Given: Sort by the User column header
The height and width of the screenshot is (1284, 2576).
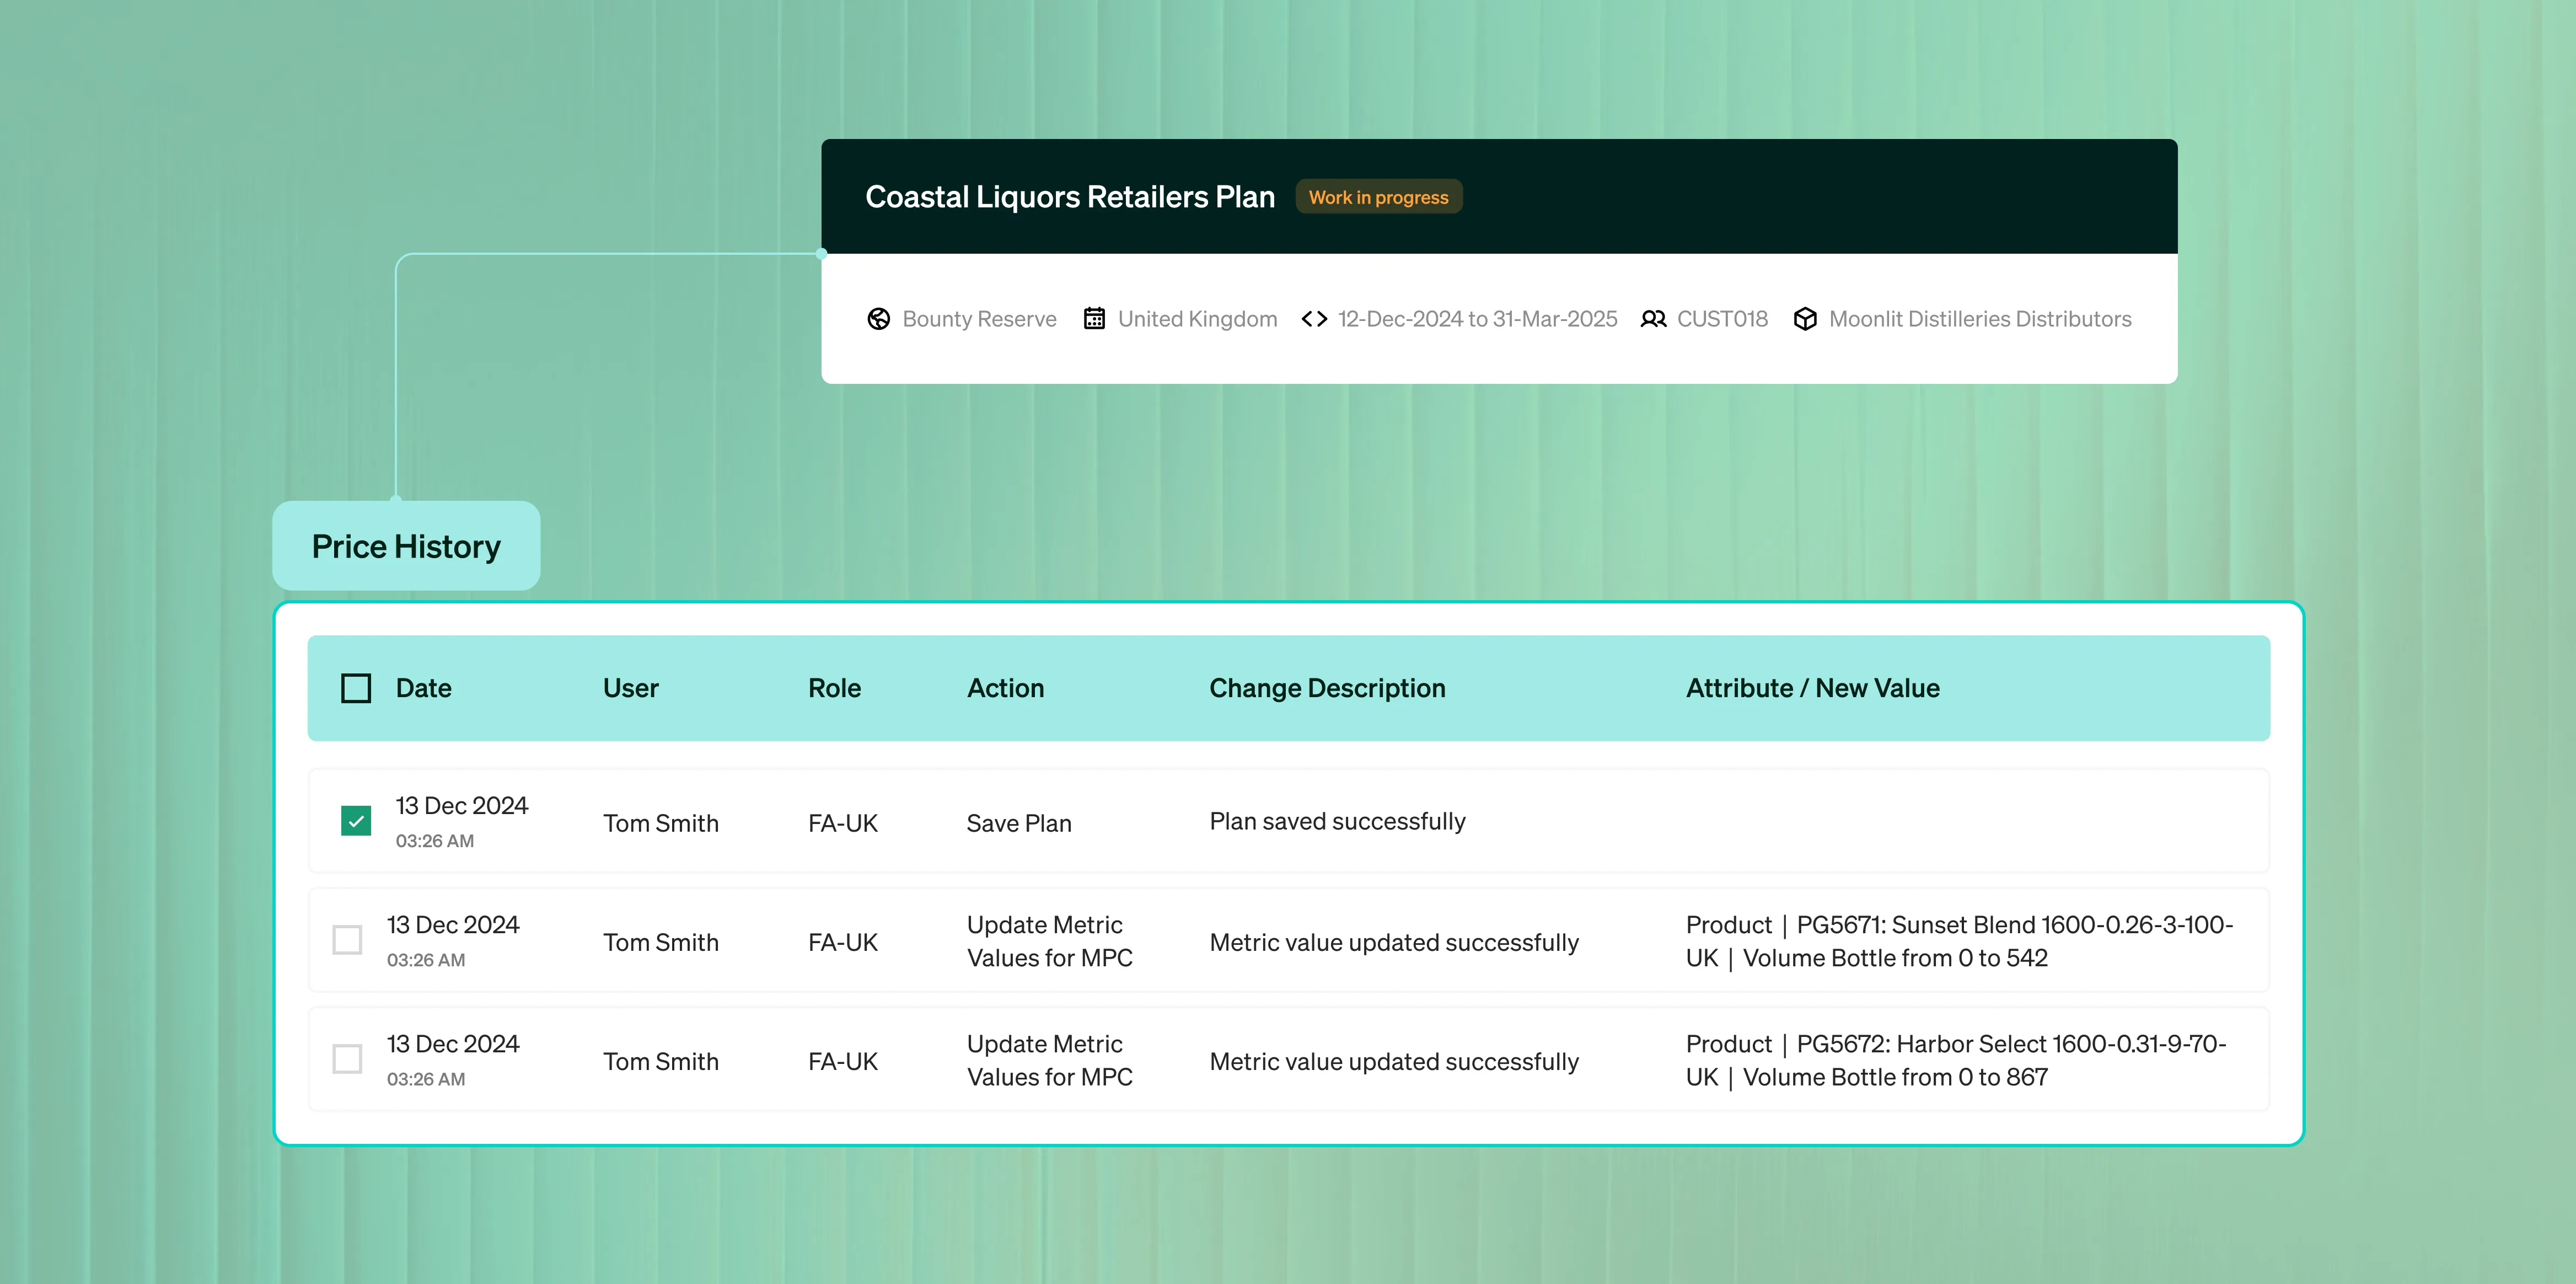Looking at the screenshot, I should pos(630,688).
